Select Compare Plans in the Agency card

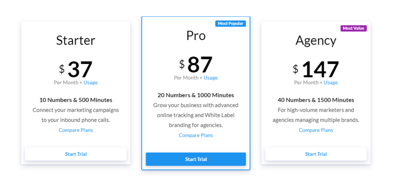pyautogui.click(x=316, y=130)
